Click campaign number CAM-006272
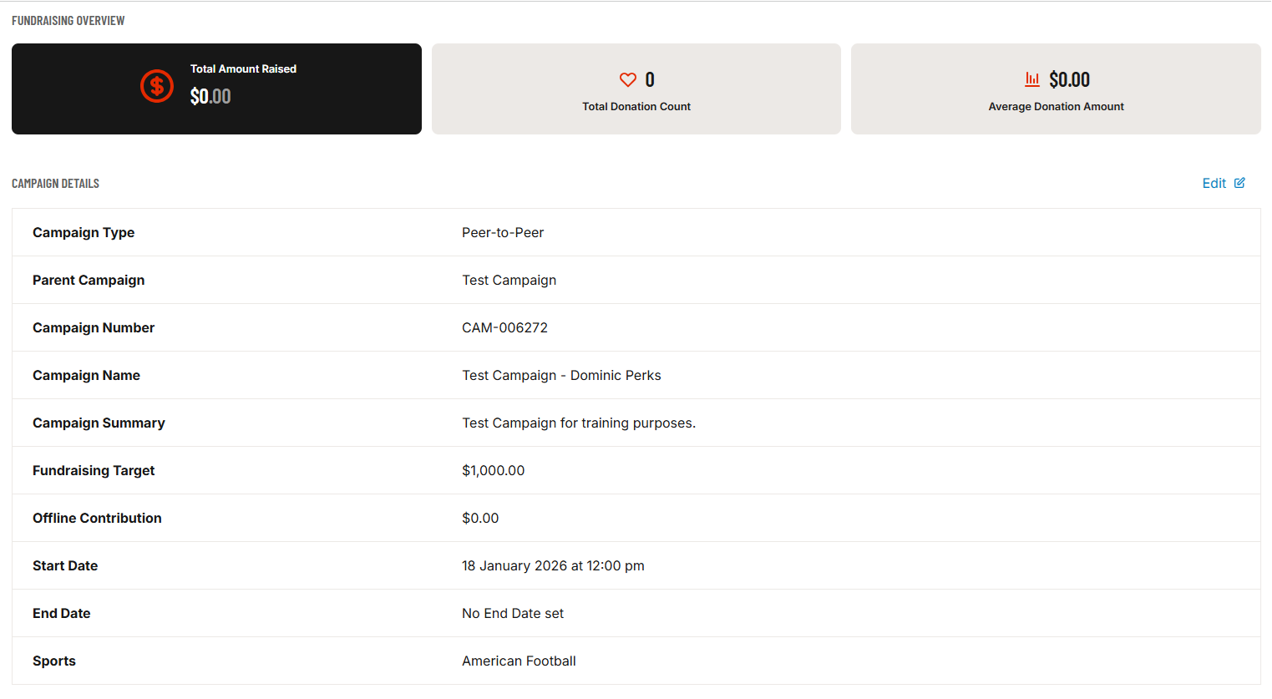 504,328
